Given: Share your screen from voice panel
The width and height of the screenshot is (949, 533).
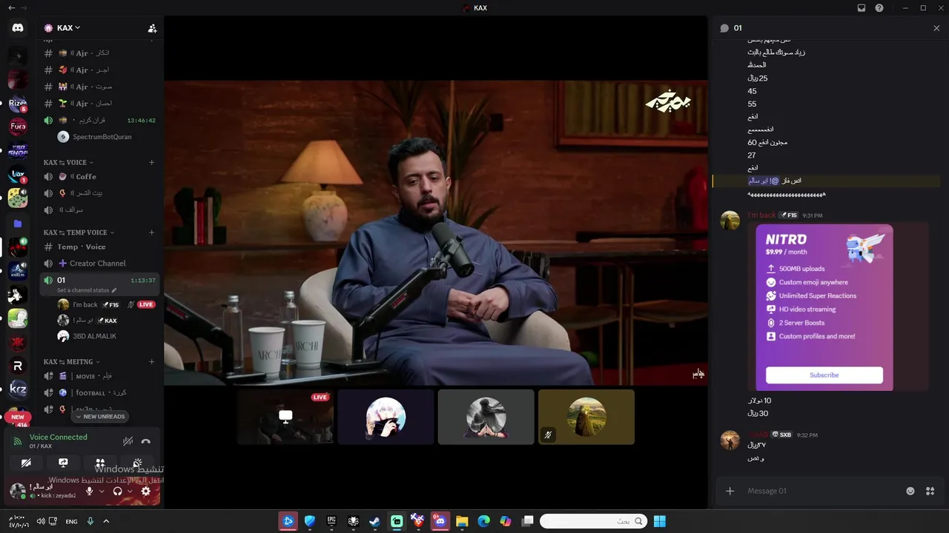Looking at the screenshot, I should pyautogui.click(x=63, y=463).
